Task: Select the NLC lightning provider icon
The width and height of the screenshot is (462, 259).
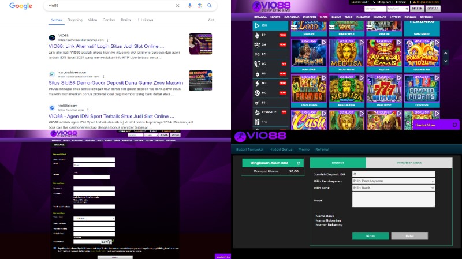Action: pyautogui.click(x=257, y=83)
